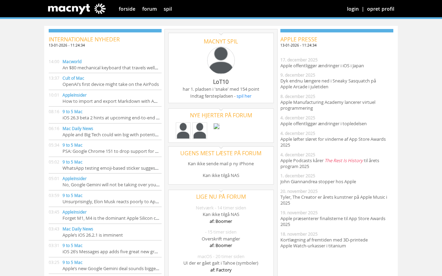442x276 pixels.
Task: Open the forum menu item
Action: 150,9
